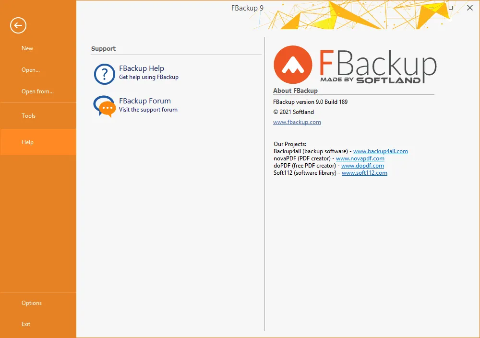Image resolution: width=480 pixels, height=338 pixels.
Task: Follow the novaPDF website link
Action: (x=360, y=158)
